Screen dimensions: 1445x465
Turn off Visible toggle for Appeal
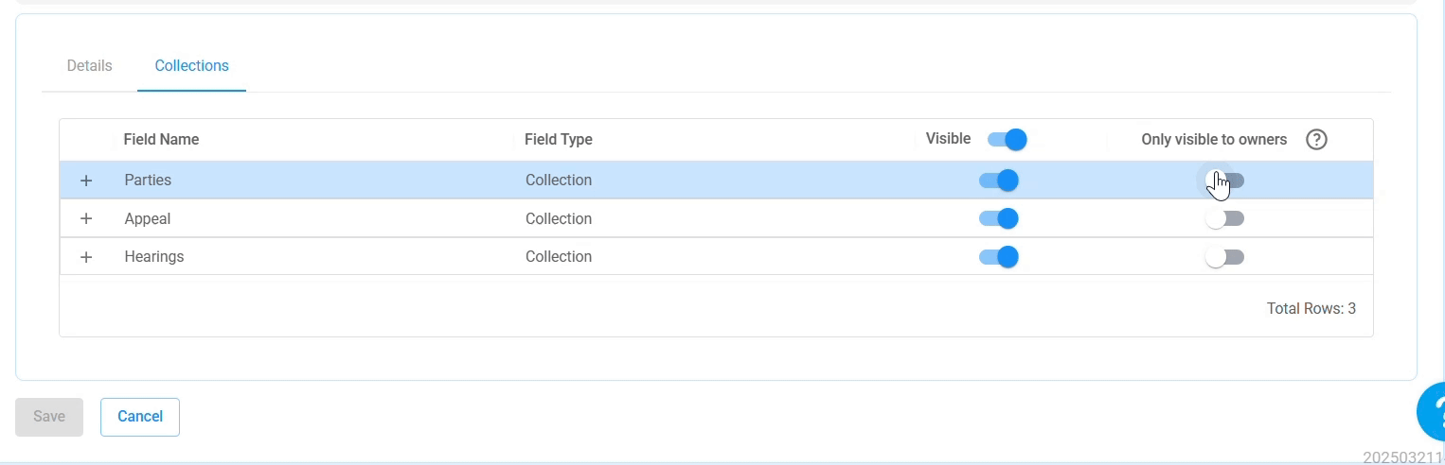click(x=998, y=218)
